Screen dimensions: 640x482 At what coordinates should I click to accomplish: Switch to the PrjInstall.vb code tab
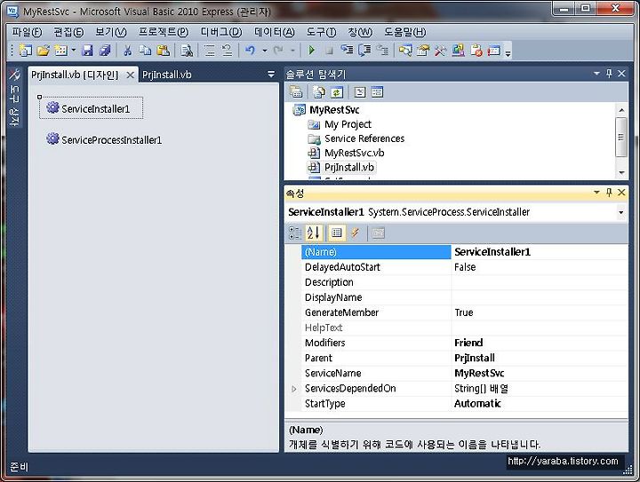click(x=166, y=75)
